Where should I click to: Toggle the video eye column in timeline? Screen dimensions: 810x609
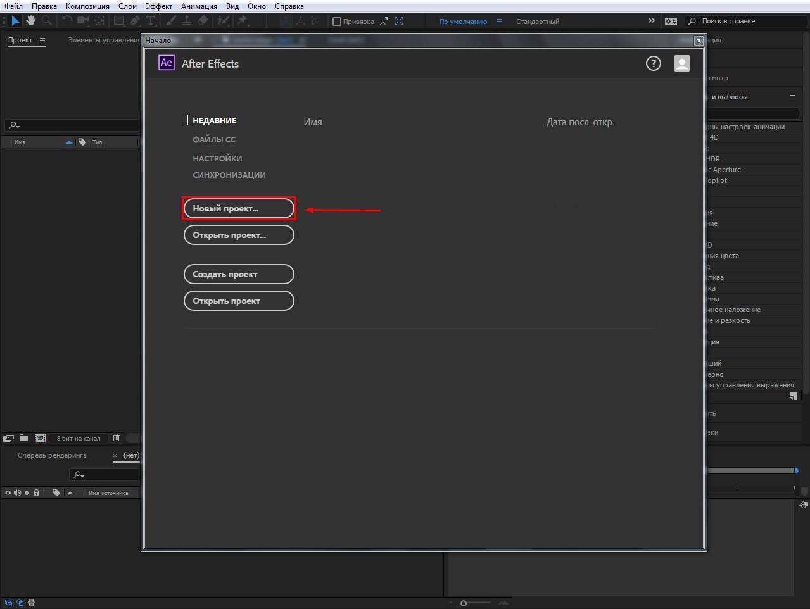[x=8, y=493]
